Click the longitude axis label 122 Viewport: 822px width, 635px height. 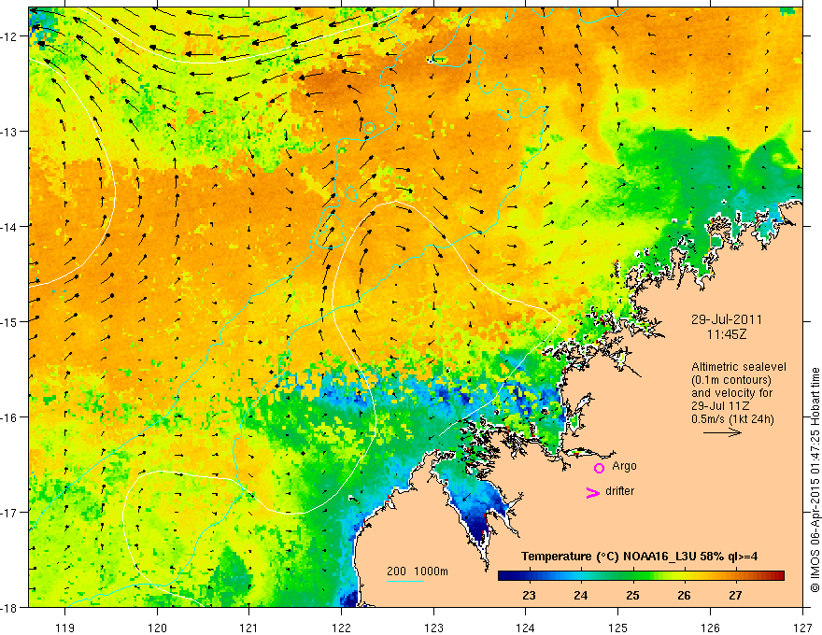point(341,628)
